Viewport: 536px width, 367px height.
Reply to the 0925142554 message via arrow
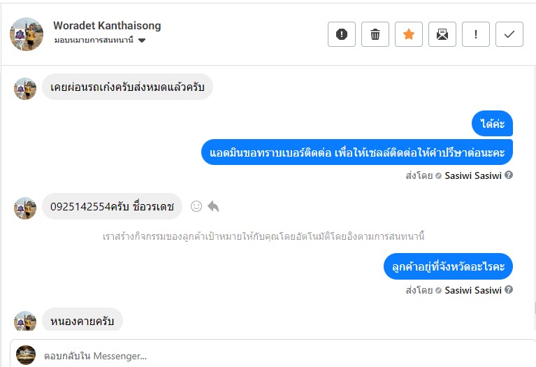213,206
